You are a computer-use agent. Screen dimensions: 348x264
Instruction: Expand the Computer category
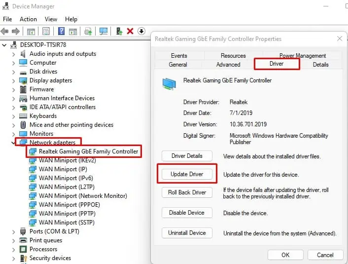point(13,63)
